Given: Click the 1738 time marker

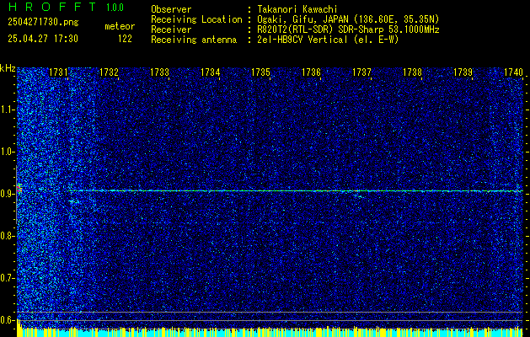Looking at the screenshot, I should tap(412, 72).
